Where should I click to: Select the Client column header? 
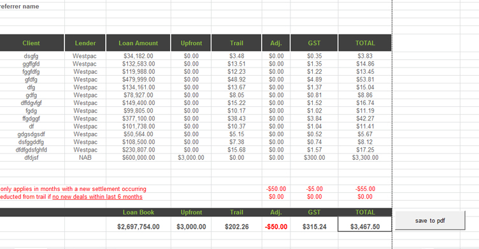pos(31,43)
